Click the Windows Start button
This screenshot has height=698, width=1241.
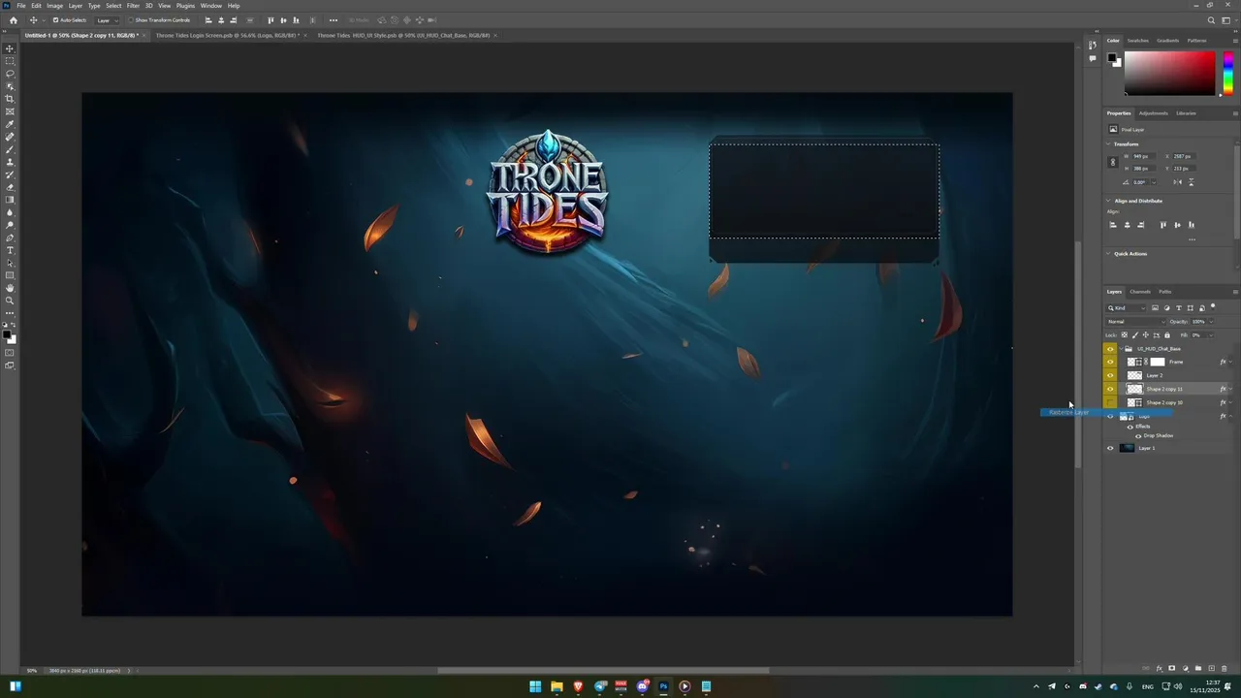534,686
